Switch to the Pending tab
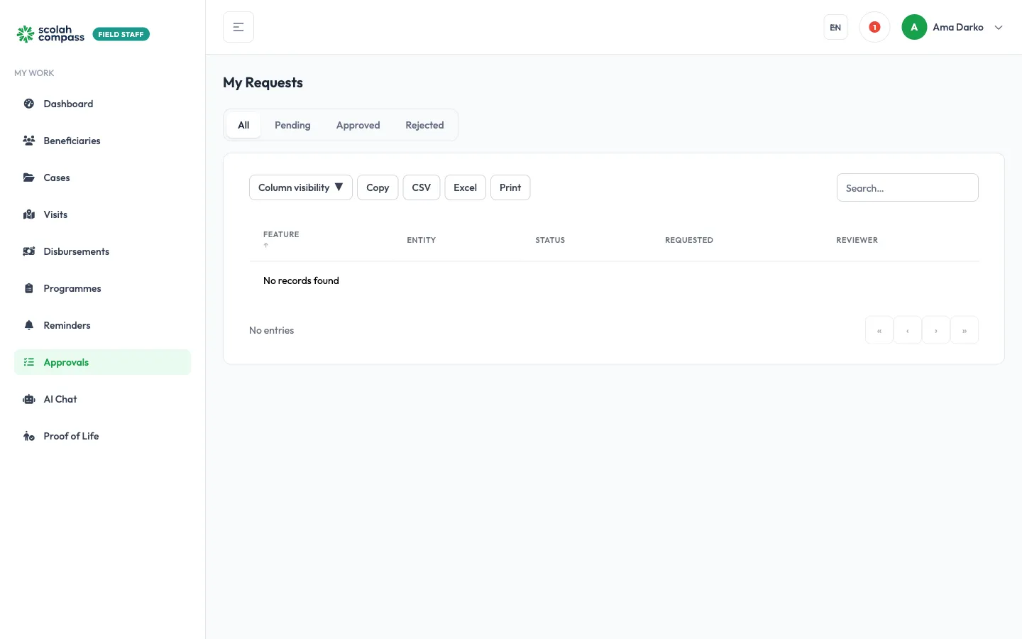The height and width of the screenshot is (639, 1022). (x=292, y=125)
